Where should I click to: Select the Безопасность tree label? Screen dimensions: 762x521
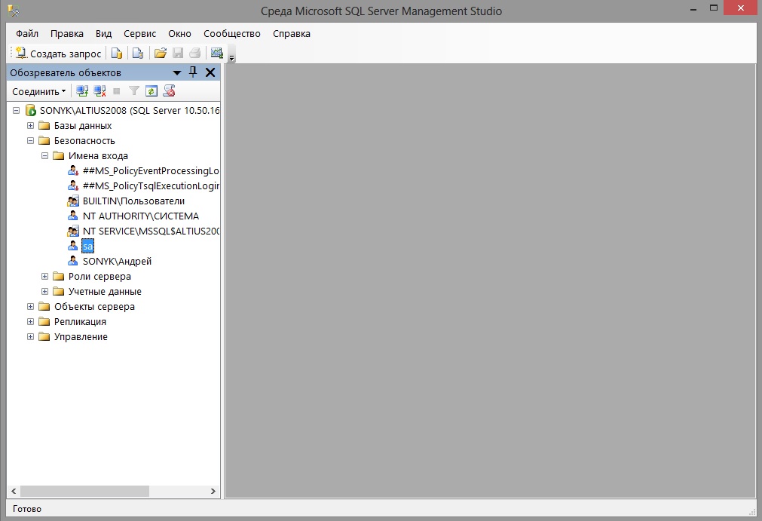tap(84, 140)
